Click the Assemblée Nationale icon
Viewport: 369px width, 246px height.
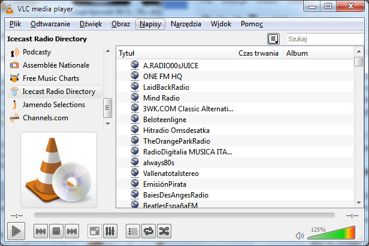pos(14,65)
